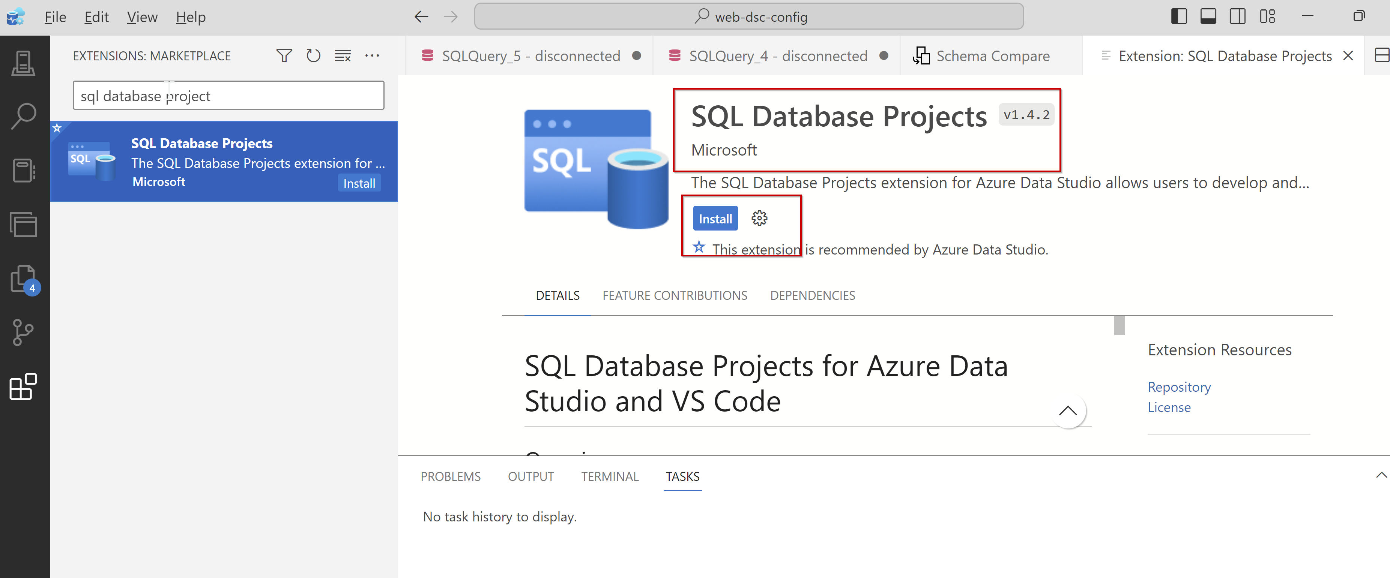Open the Repository link
This screenshot has height=578, width=1390.
click(x=1179, y=386)
